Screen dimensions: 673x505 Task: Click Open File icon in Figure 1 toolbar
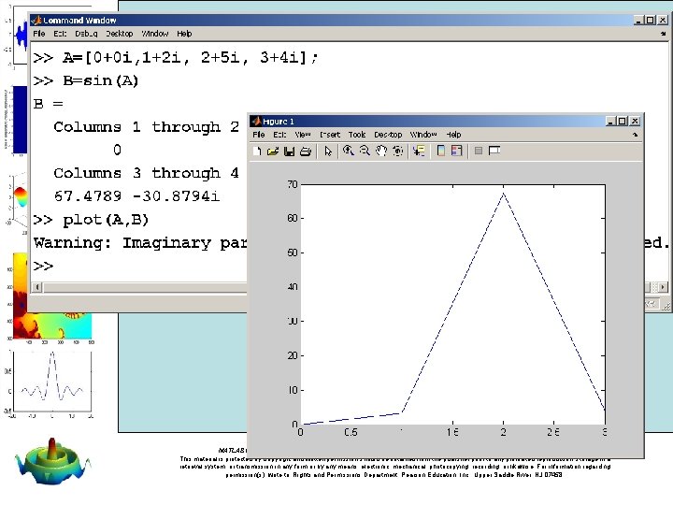(x=273, y=151)
